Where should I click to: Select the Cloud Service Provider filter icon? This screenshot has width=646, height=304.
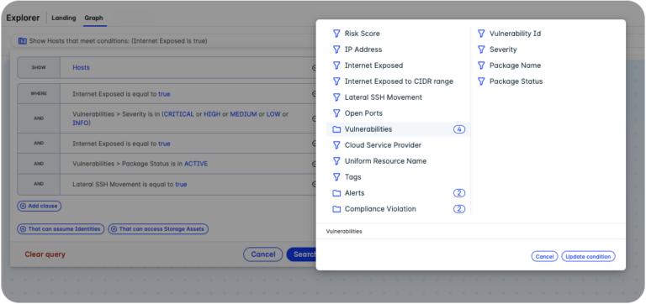click(x=336, y=145)
